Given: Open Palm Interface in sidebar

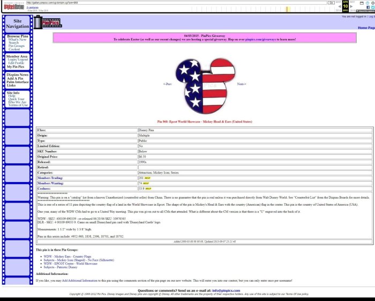Looking at the screenshot, I should 18,82.
